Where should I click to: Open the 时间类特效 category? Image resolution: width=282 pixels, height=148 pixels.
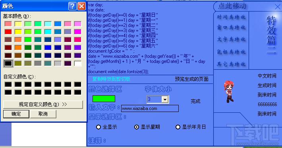pyautogui.click(x=231, y=17)
